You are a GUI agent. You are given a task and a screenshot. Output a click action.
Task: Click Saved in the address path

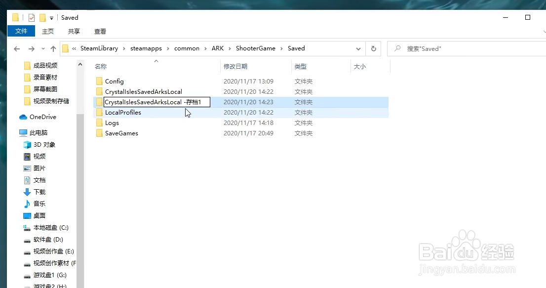296,48
